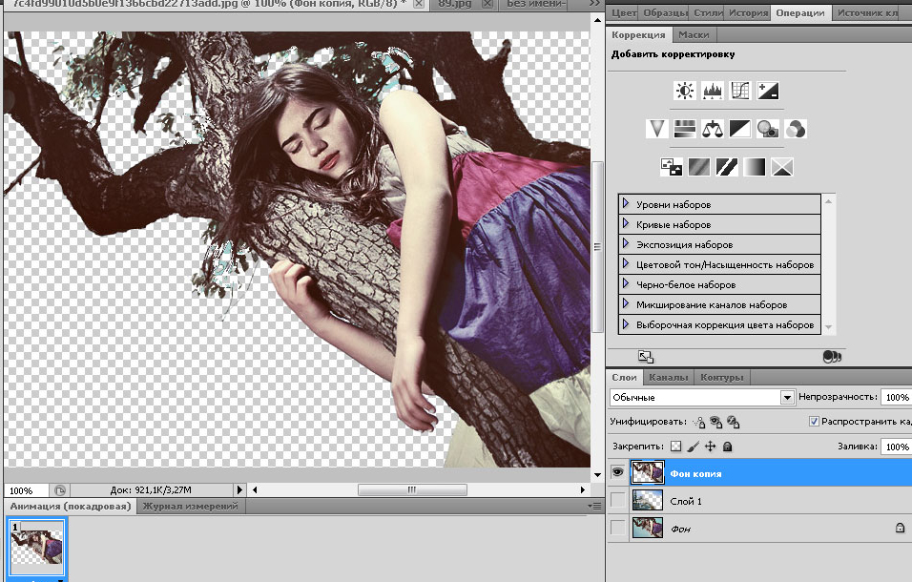Add a Color Balance adjustment

[x=713, y=129]
